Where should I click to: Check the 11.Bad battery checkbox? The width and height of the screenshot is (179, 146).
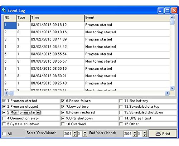tap(121, 101)
